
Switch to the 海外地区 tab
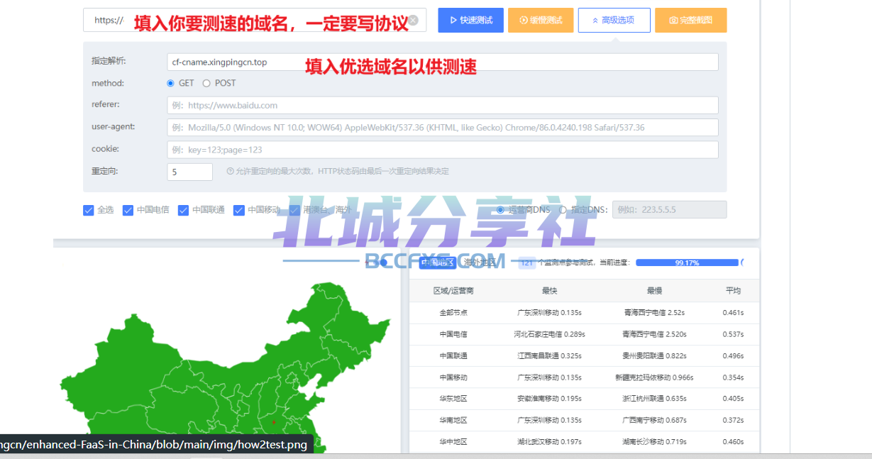(x=480, y=262)
